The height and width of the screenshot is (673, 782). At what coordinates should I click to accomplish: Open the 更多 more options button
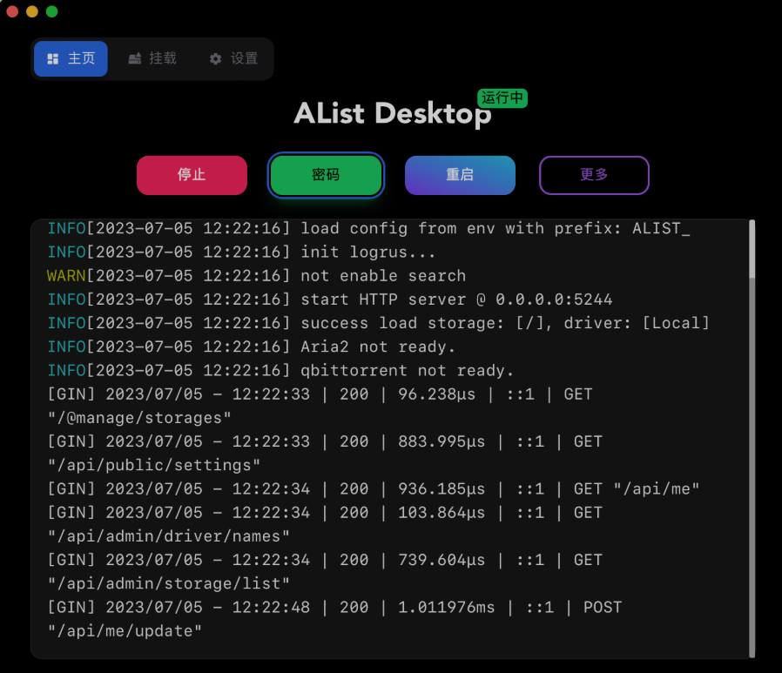[594, 175]
